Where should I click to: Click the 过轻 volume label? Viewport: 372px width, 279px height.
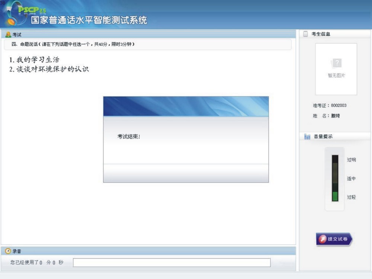(351, 197)
